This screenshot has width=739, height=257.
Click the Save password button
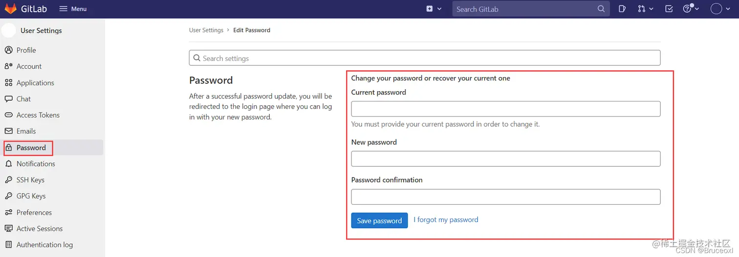[x=379, y=220]
